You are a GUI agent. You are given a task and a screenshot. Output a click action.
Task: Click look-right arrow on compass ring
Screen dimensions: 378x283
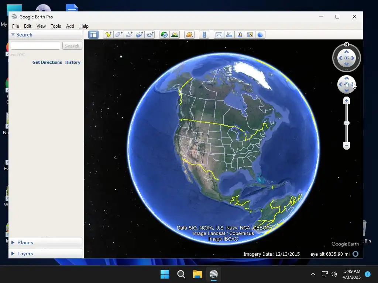(x=353, y=58)
